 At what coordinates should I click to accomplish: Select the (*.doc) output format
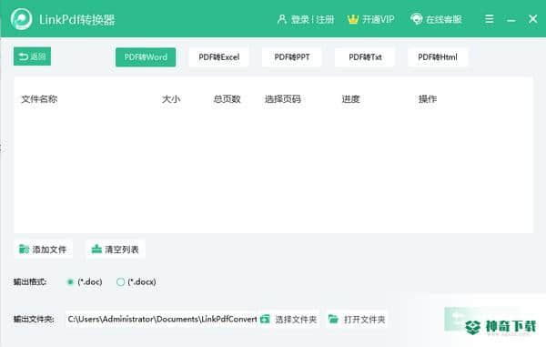85,281
